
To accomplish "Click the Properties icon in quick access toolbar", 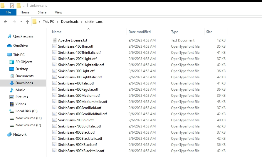I will (12, 6).
